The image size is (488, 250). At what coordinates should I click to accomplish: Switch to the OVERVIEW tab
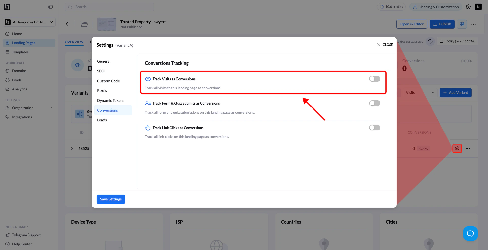pos(74,42)
